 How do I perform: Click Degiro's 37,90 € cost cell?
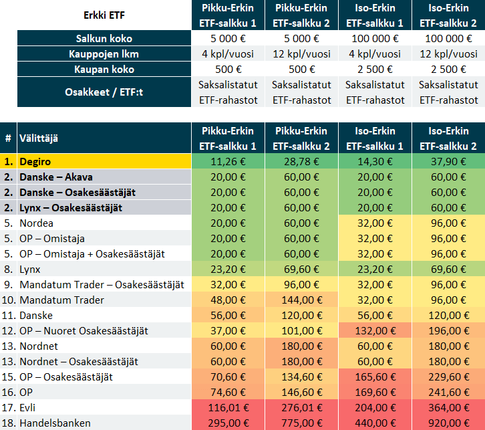point(448,161)
